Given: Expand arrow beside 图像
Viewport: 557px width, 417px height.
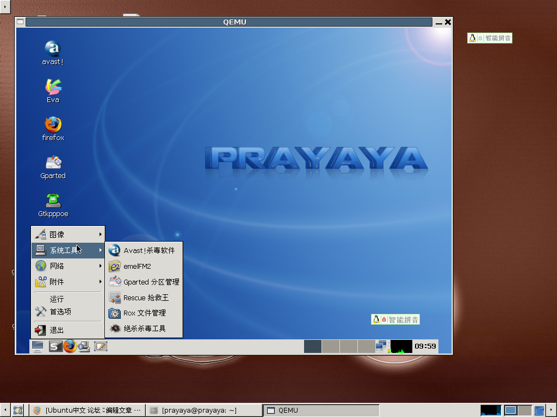Looking at the screenshot, I should pyautogui.click(x=101, y=235).
